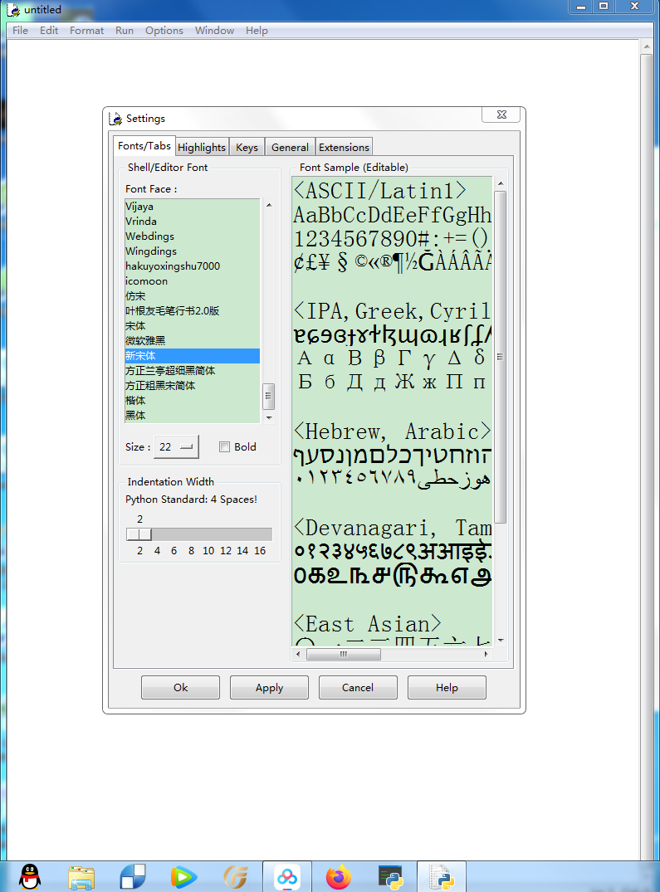Close the Settings dialog with X
This screenshot has height=892, width=660.
501,115
